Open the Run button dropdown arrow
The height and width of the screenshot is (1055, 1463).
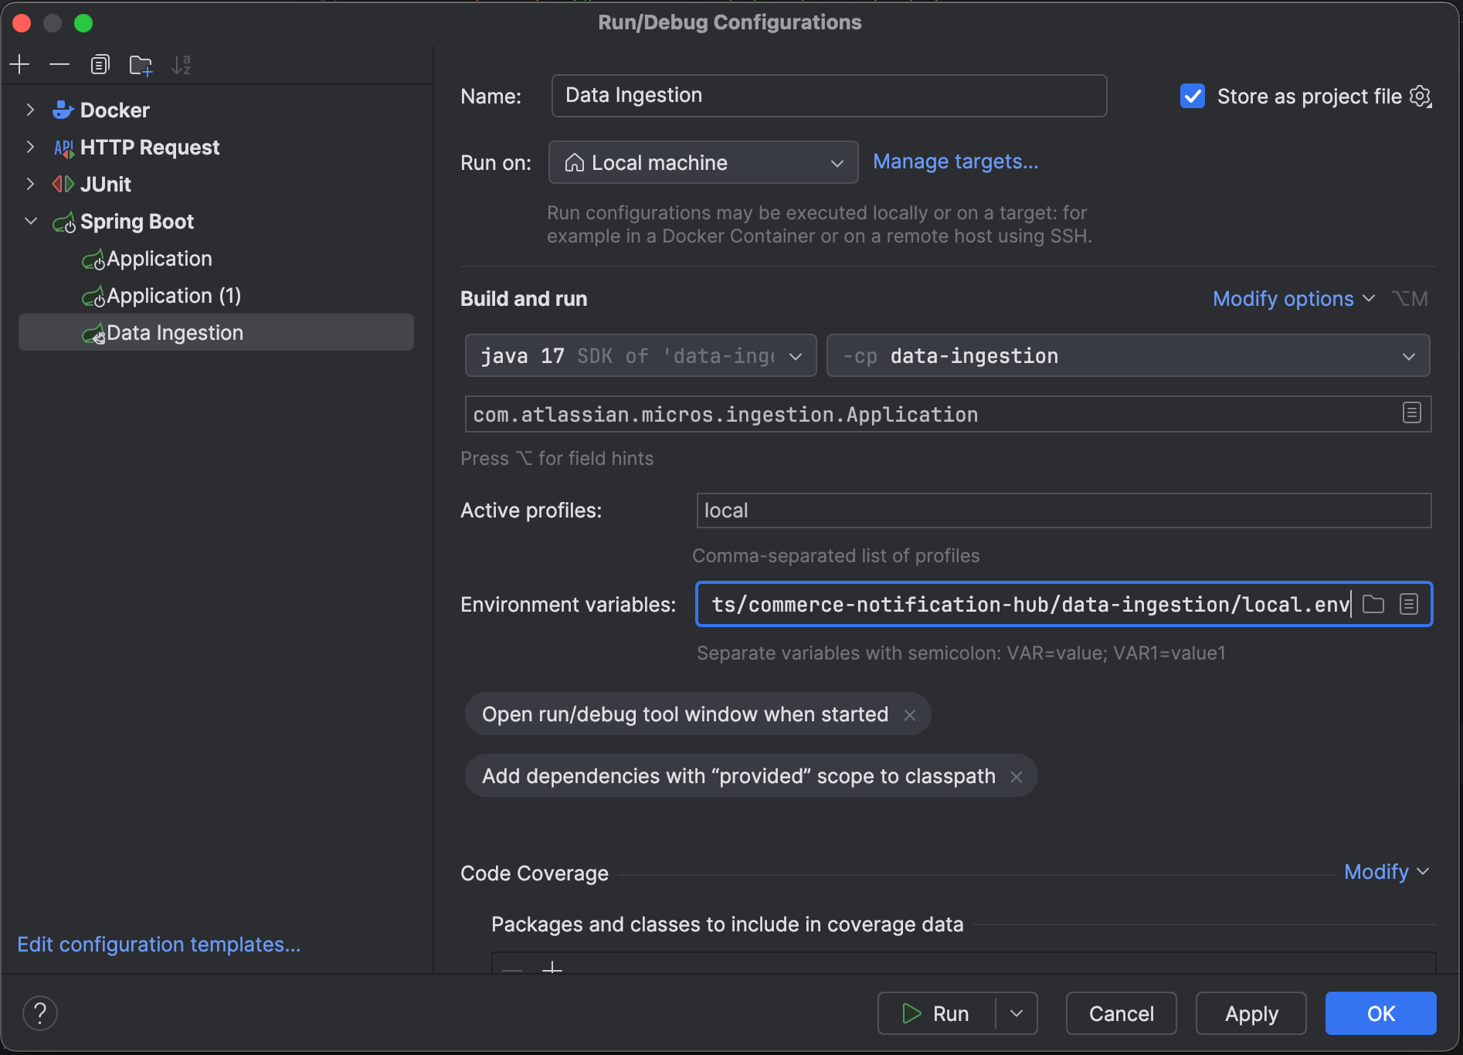point(1017,1013)
